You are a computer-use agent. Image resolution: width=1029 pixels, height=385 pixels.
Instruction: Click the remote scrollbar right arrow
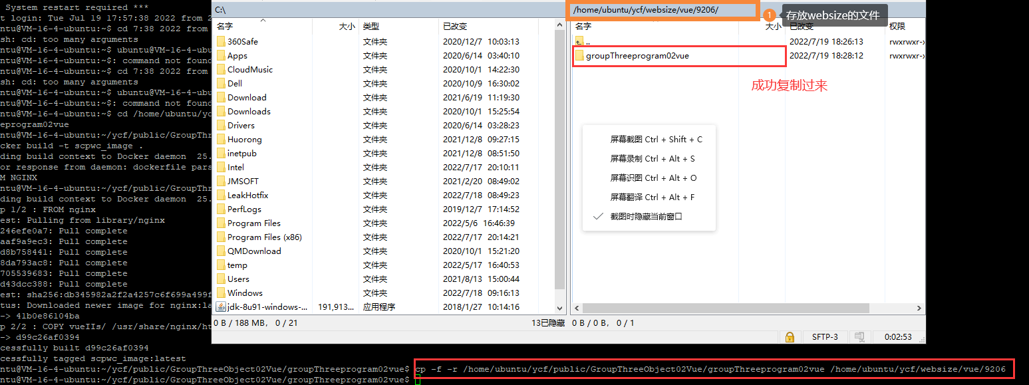tap(919, 308)
